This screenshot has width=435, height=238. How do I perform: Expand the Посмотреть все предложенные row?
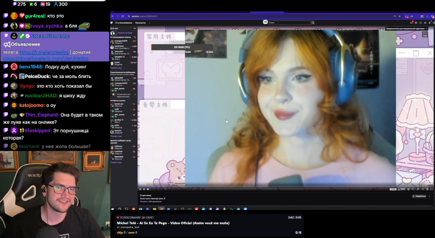tap(123, 95)
